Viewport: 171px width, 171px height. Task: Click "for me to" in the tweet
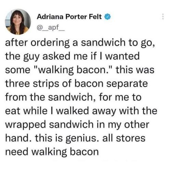coord(120,97)
